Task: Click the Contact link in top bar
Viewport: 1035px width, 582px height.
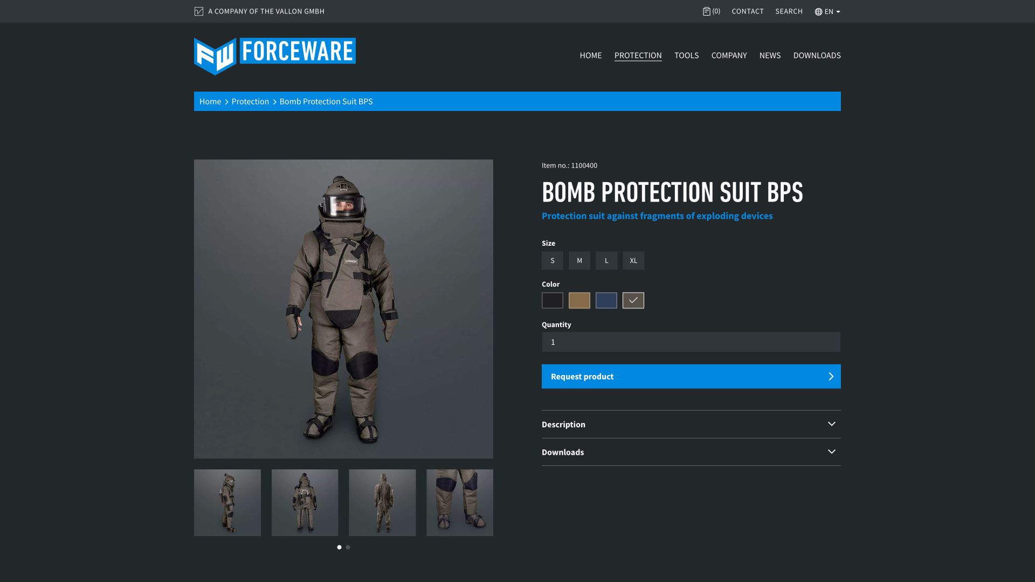Action: [x=747, y=11]
